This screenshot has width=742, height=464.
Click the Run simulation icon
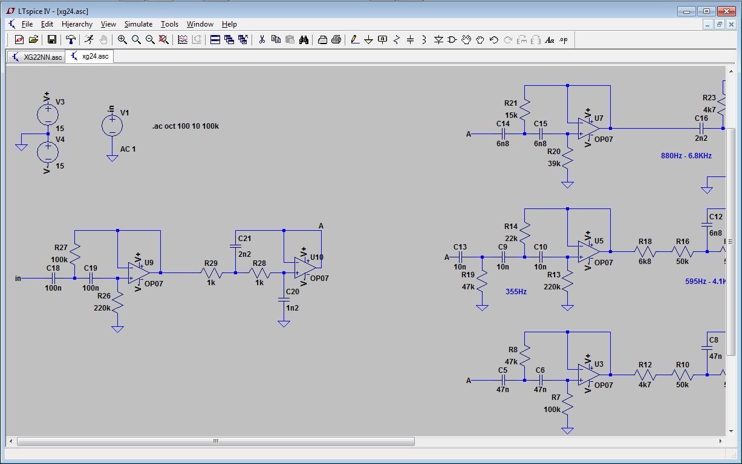[89, 40]
